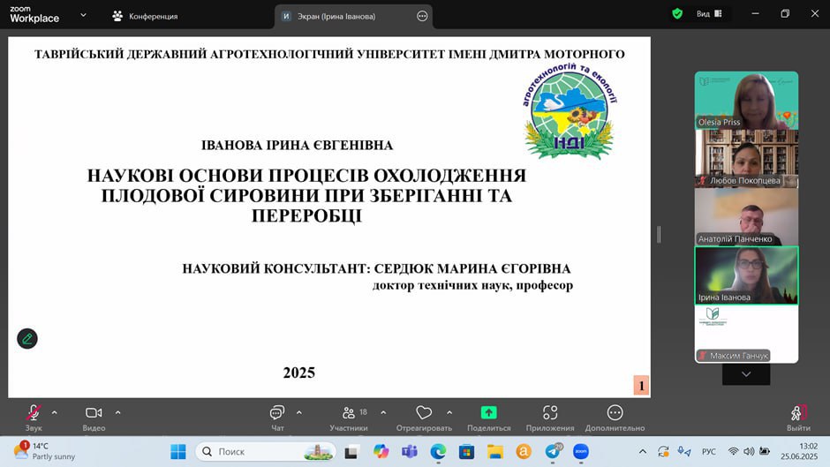Click the green Поделиться share button
The image size is (830, 467).
point(488,418)
